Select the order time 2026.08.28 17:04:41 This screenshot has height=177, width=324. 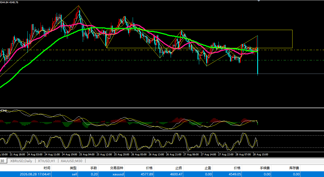[35, 174]
